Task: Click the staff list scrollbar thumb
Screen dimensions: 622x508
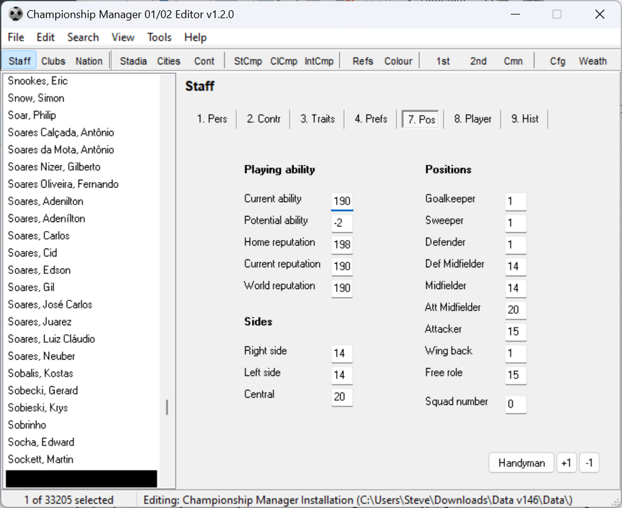Action: click(167, 407)
